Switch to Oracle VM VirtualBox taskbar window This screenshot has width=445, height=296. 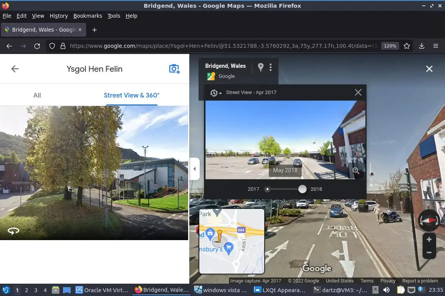(x=102, y=290)
